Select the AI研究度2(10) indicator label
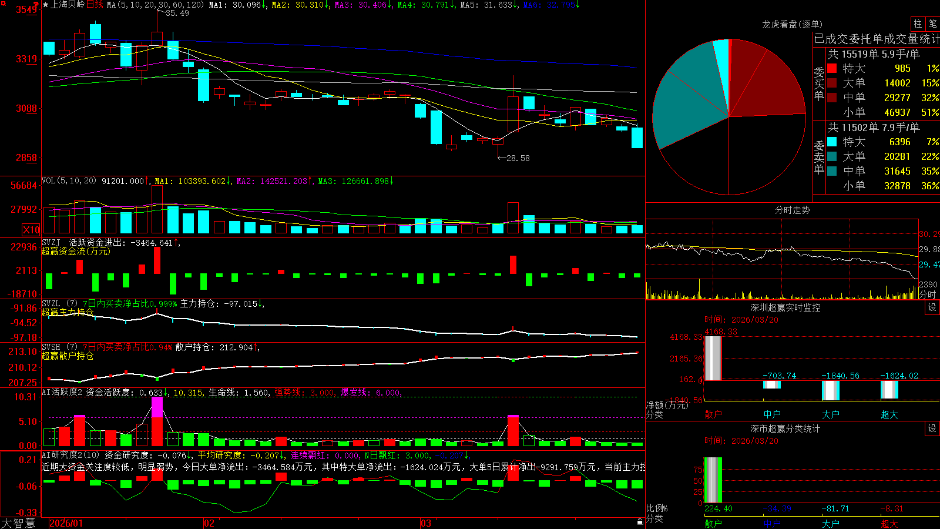Viewport: 940px width, 529px height. [x=71, y=455]
